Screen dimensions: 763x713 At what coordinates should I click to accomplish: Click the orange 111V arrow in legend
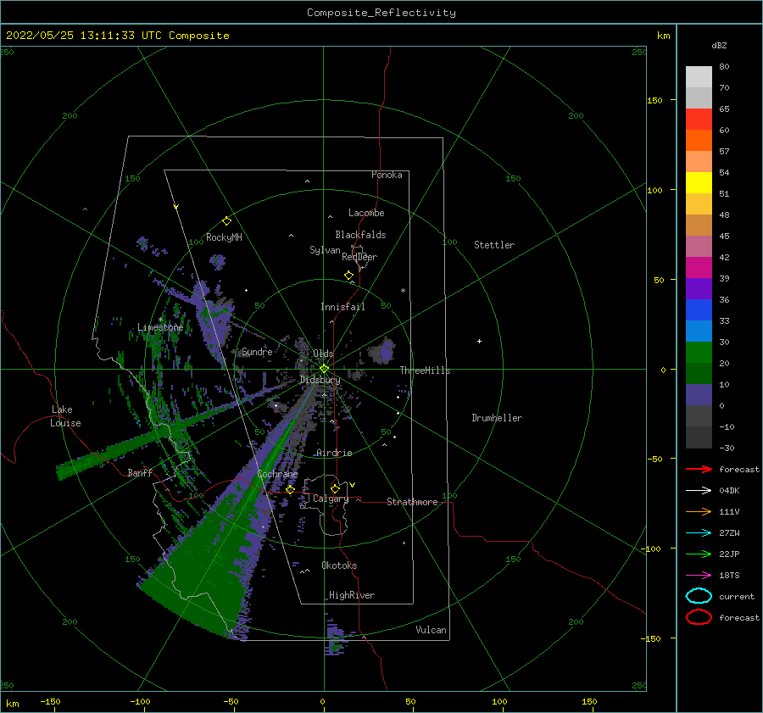(699, 511)
